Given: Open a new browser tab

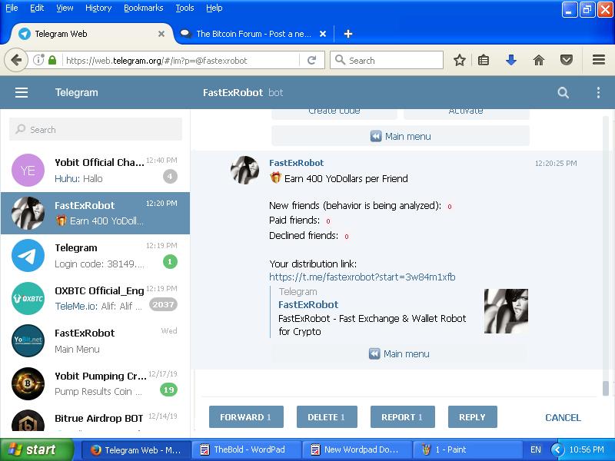Looking at the screenshot, I should coord(348,34).
